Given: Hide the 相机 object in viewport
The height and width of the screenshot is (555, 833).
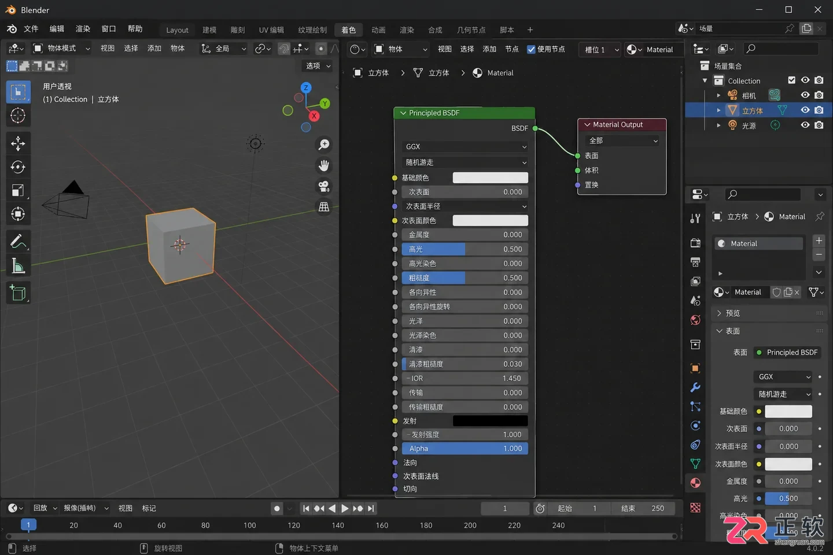Looking at the screenshot, I should point(805,95).
